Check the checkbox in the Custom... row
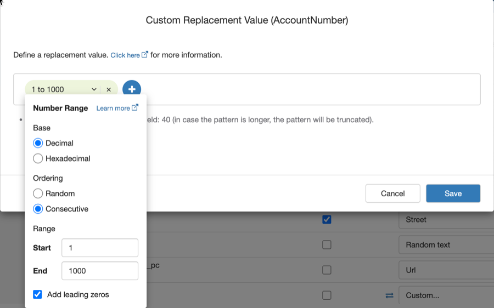This screenshot has height=308, width=494. tap(327, 295)
